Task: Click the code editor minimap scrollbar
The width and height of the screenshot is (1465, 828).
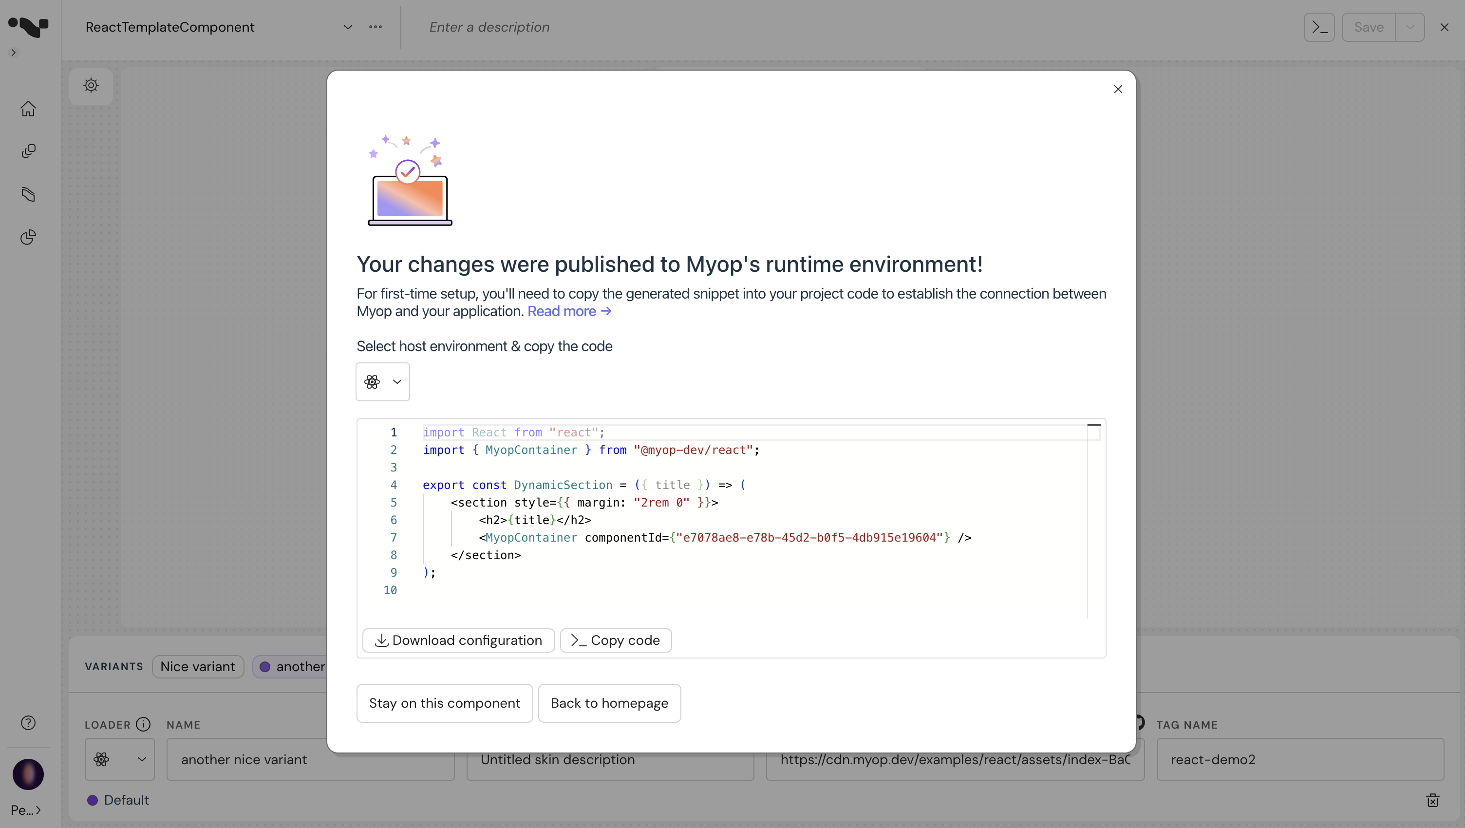Action: [x=1093, y=520]
